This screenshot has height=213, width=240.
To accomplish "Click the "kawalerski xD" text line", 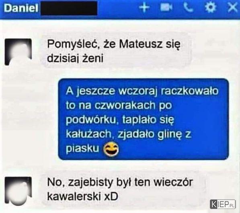I will pos(83,196).
